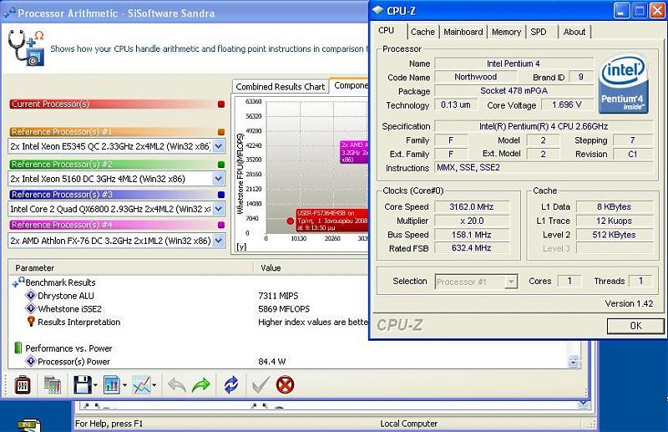Expand Reference Processor #4 Athlon FX-76 dropdown
The image size is (668, 432).
click(x=218, y=241)
